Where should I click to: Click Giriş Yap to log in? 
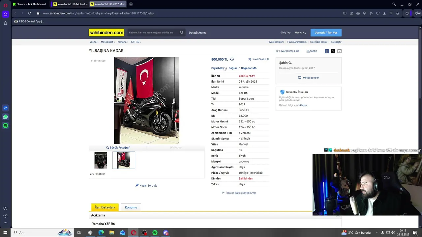tap(286, 33)
